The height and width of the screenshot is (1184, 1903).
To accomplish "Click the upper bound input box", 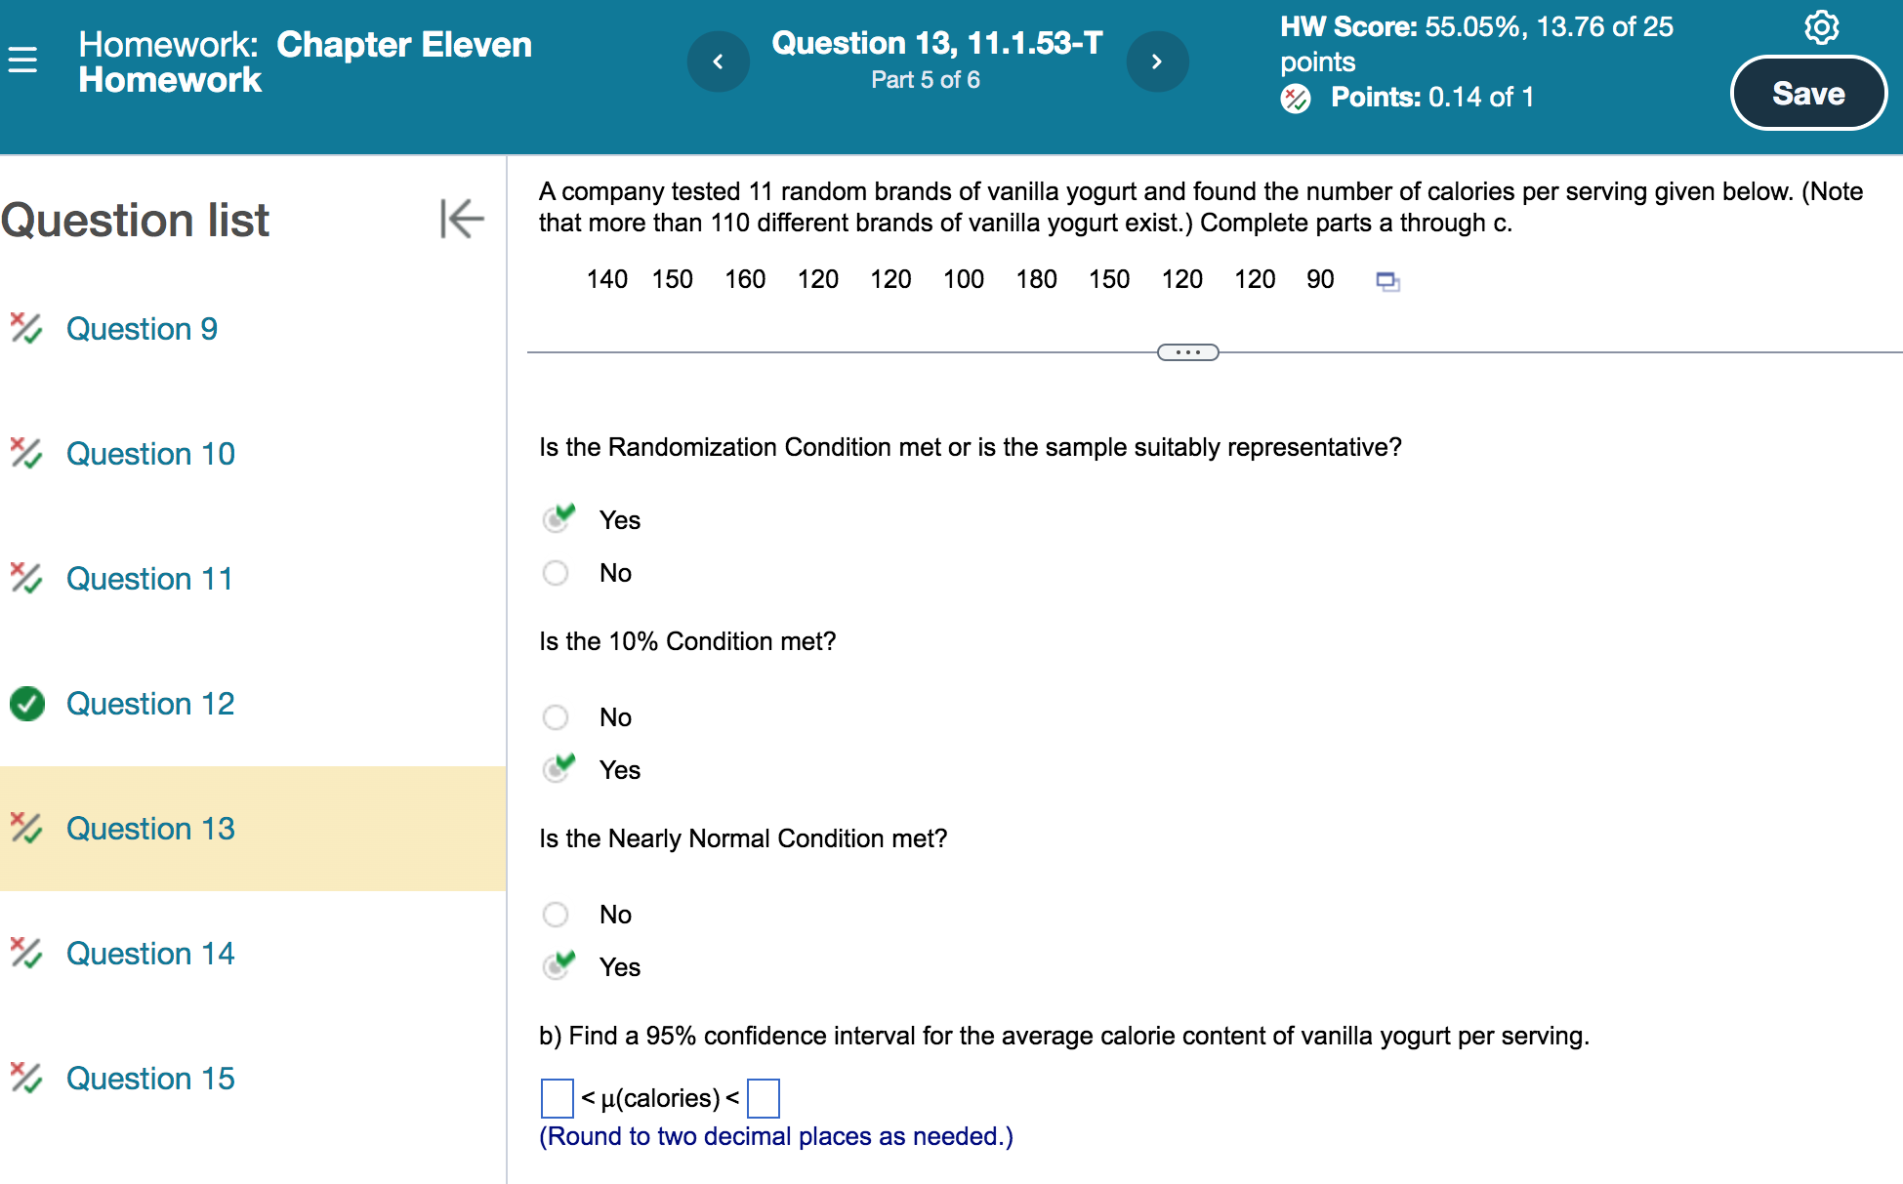I will point(763,1098).
